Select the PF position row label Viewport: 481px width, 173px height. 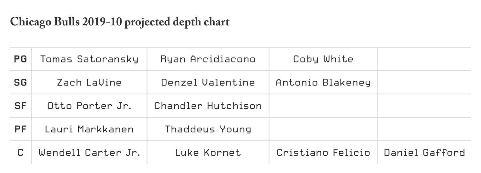[21, 129]
